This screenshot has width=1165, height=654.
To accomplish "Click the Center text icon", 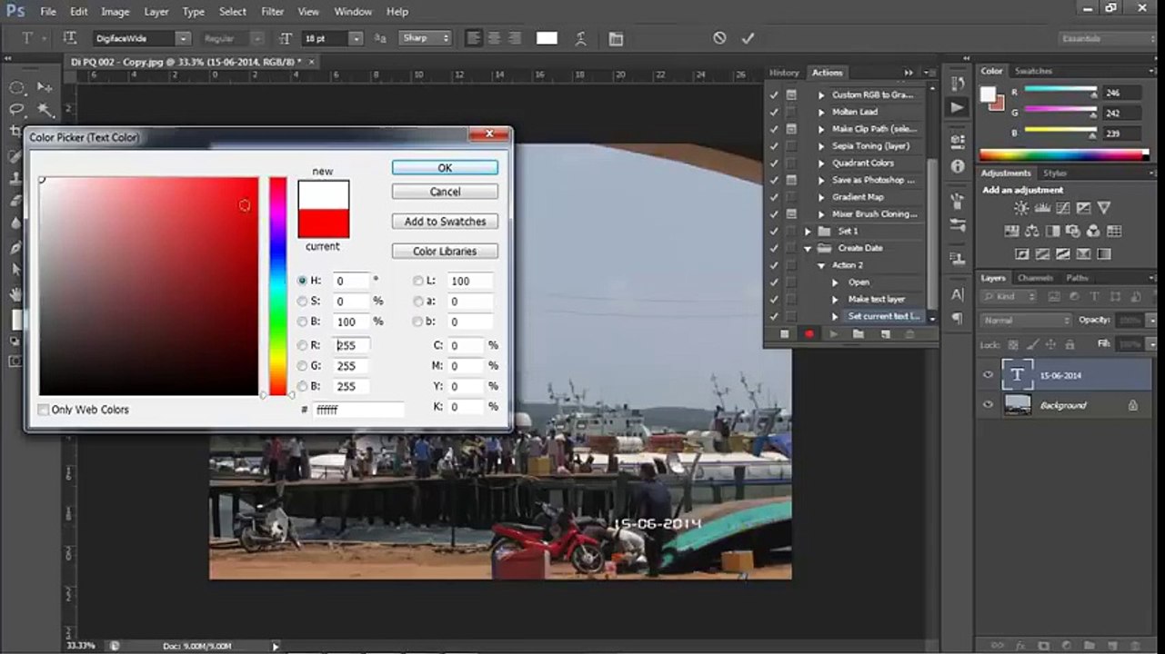I will pyautogui.click(x=494, y=38).
